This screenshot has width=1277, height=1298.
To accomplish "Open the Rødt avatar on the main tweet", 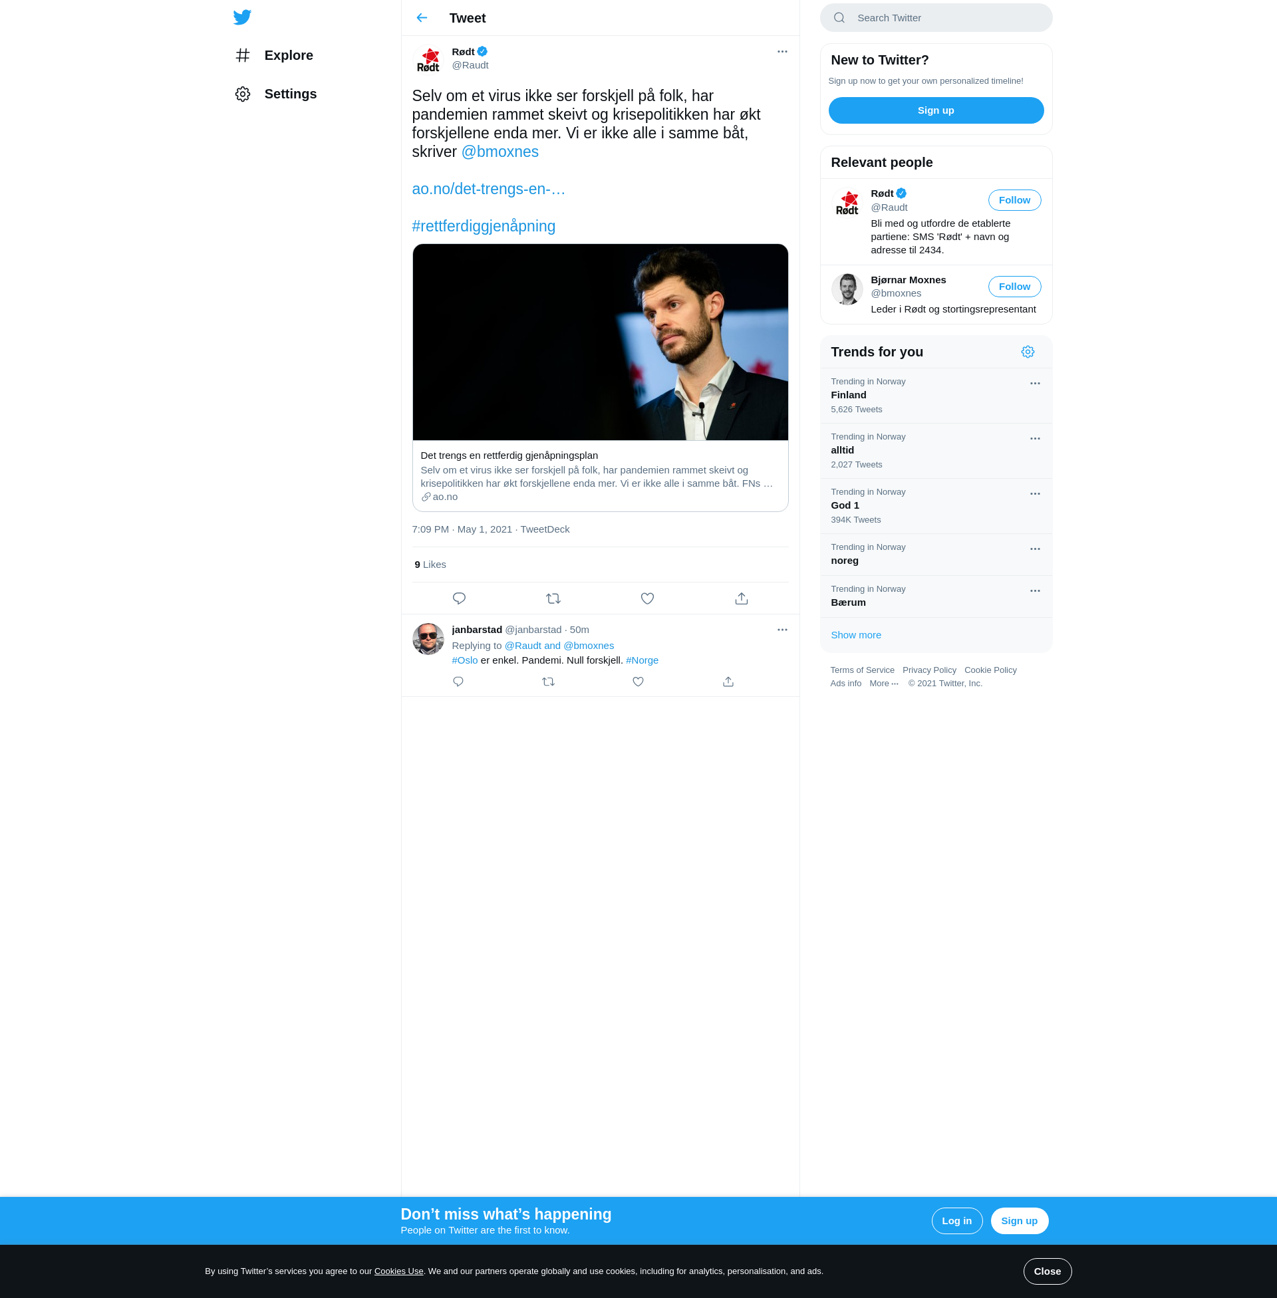I will [428, 59].
